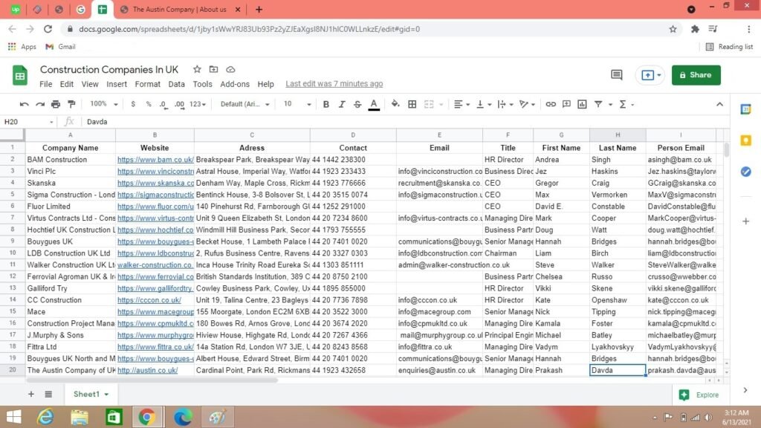The image size is (761, 428).
Task: Open the austin.co.uk link
Action: (x=148, y=370)
